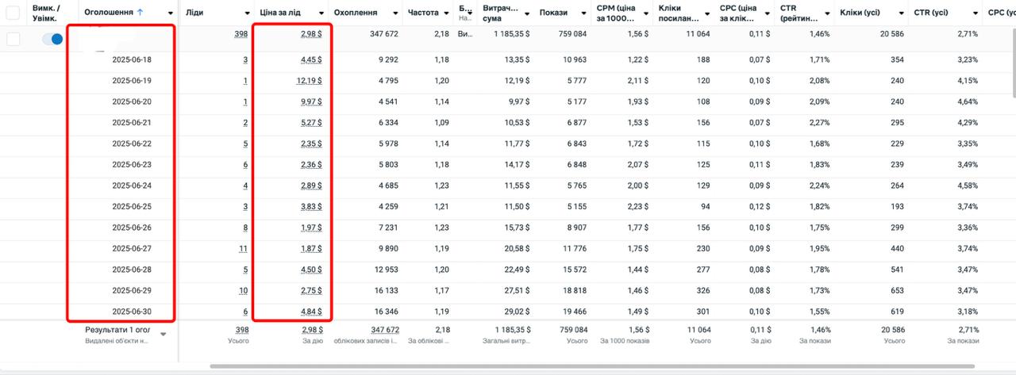1016x375 pixels.
Task: Open the Ліди column dropdown arrow
Action: click(x=245, y=13)
